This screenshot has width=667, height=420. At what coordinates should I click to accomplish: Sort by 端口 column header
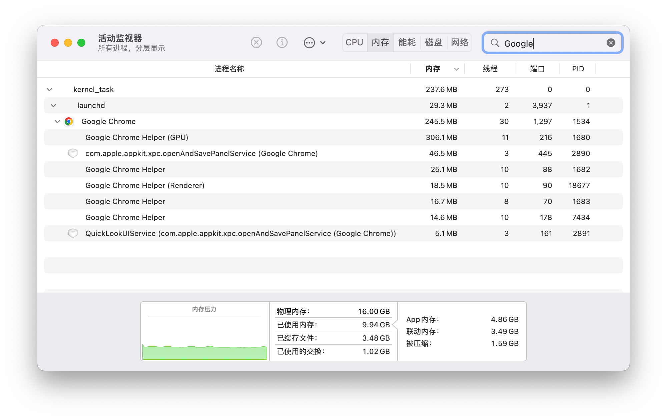[537, 69]
